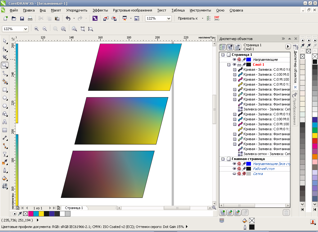The height and width of the screenshot is (232, 318).
Task: Select the Dimension tool
Action: point(5,138)
